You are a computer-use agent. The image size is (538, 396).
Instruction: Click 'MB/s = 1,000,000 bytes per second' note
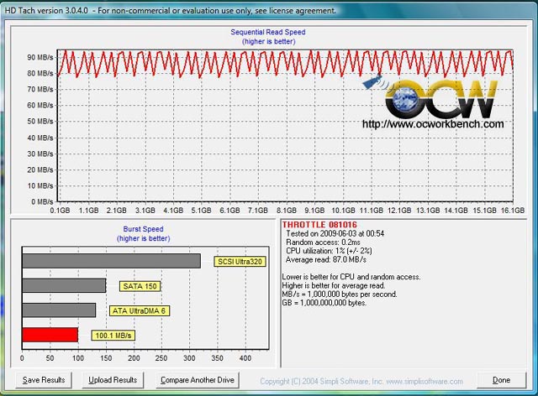tap(340, 294)
